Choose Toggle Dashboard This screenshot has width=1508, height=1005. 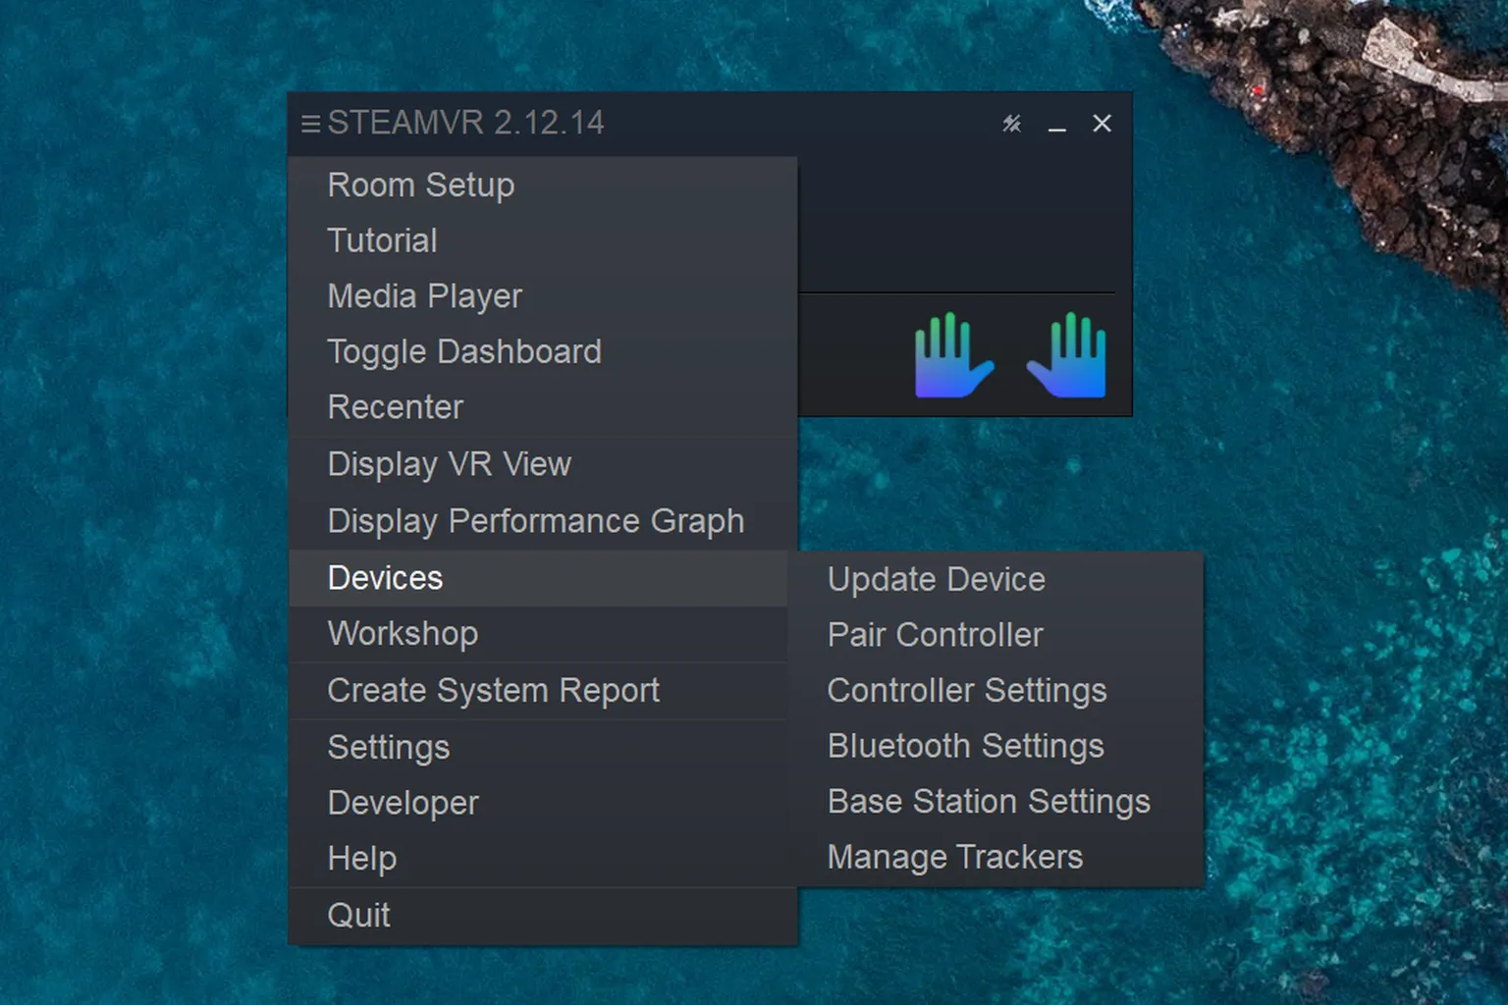pos(544,351)
